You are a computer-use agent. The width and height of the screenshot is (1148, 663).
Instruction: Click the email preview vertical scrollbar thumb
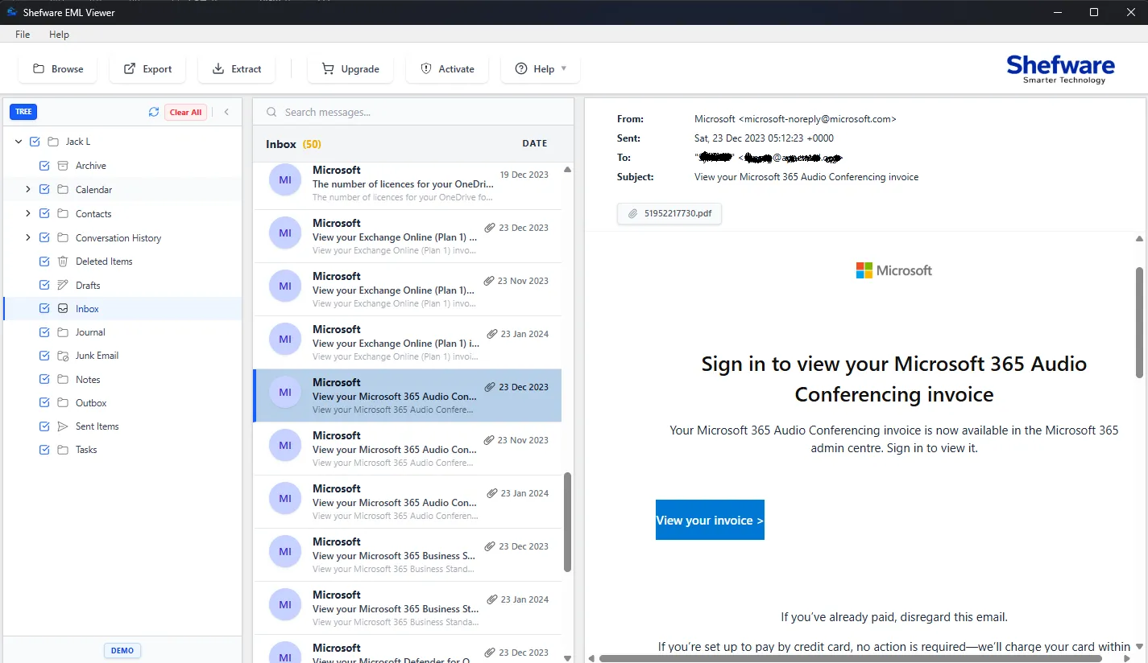pos(1139,322)
